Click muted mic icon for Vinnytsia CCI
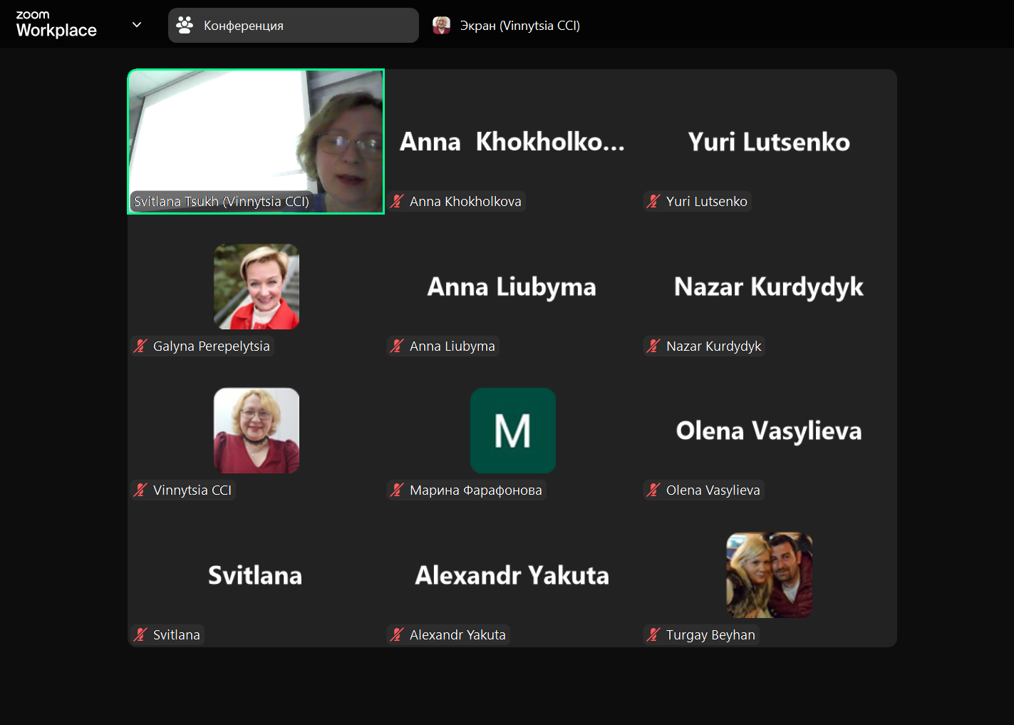Viewport: 1014px width, 725px height. pos(141,490)
